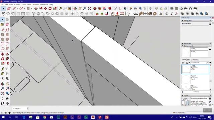Open the Draw menu
Image resolution: width=214 pixels, height=120 pixels.
[24, 5]
